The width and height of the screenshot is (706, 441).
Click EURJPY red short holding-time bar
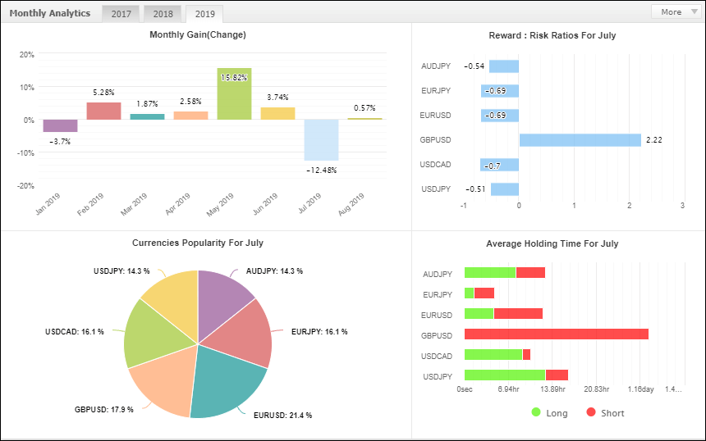(484, 293)
